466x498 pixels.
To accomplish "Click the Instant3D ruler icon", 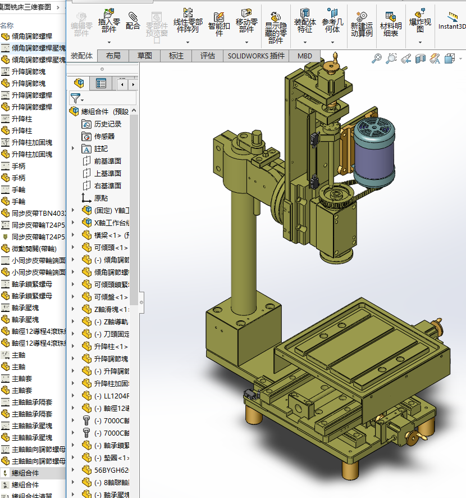I will tap(453, 16).
